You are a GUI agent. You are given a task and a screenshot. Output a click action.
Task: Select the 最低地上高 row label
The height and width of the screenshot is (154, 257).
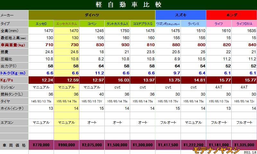coord(14,38)
